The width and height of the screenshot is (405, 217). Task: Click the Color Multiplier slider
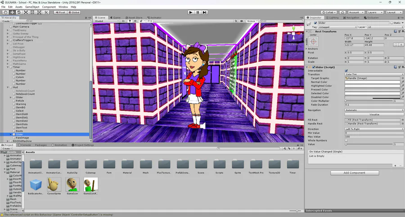(369, 101)
